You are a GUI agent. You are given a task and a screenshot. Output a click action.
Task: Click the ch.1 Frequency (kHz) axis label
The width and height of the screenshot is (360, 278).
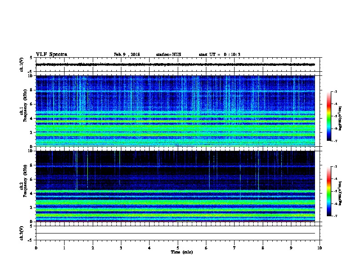[x=24, y=105]
